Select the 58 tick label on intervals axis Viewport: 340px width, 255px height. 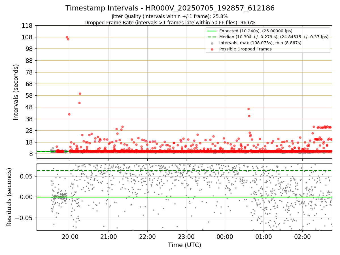pos(29,95)
